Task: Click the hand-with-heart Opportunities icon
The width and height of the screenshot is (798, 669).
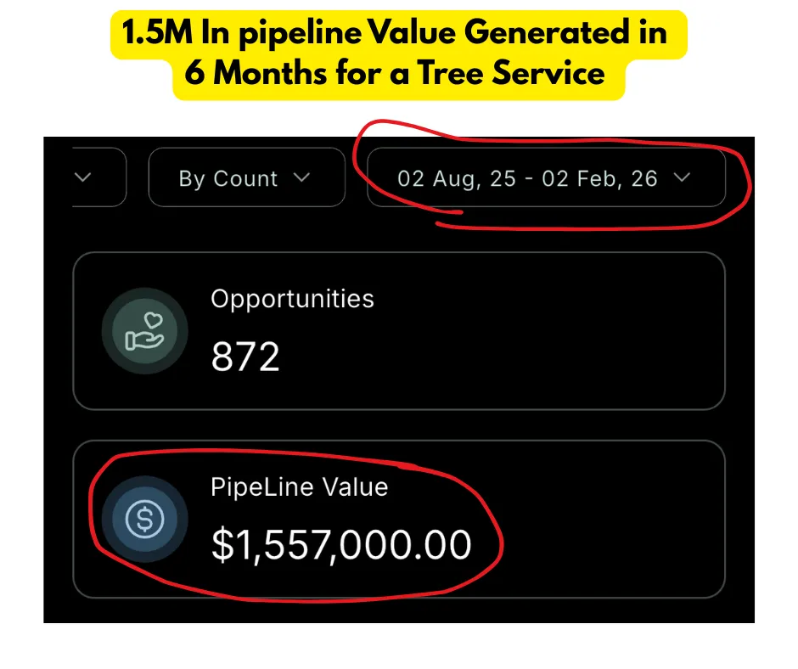Action: click(144, 331)
